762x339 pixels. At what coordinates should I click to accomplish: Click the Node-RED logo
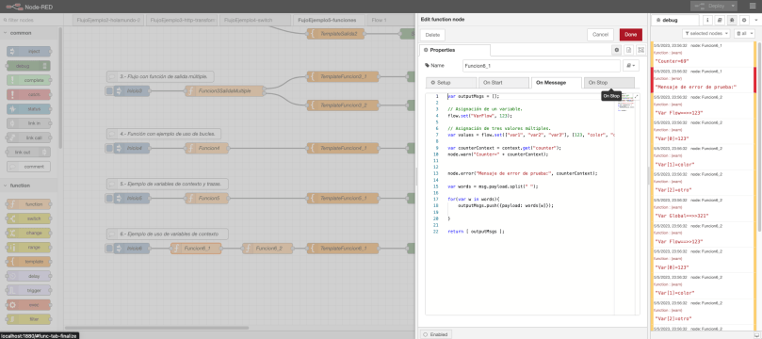[14, 7]
